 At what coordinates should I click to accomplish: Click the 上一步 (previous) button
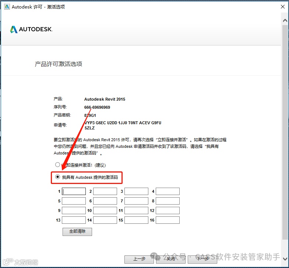coord(139,259)
